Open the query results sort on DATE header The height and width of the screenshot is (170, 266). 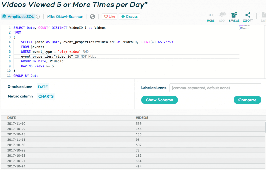(x=11, y=118)
